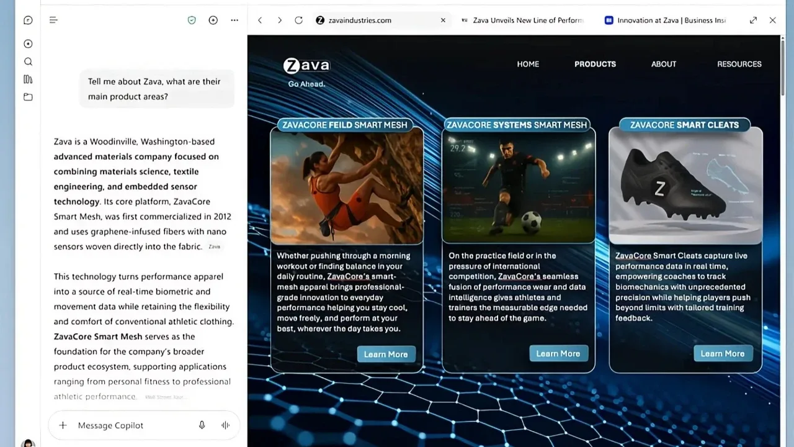This screenshot has height=447, width=794.
Task: Start voice mode with waveform icon
Action: [x=226, y=425]
